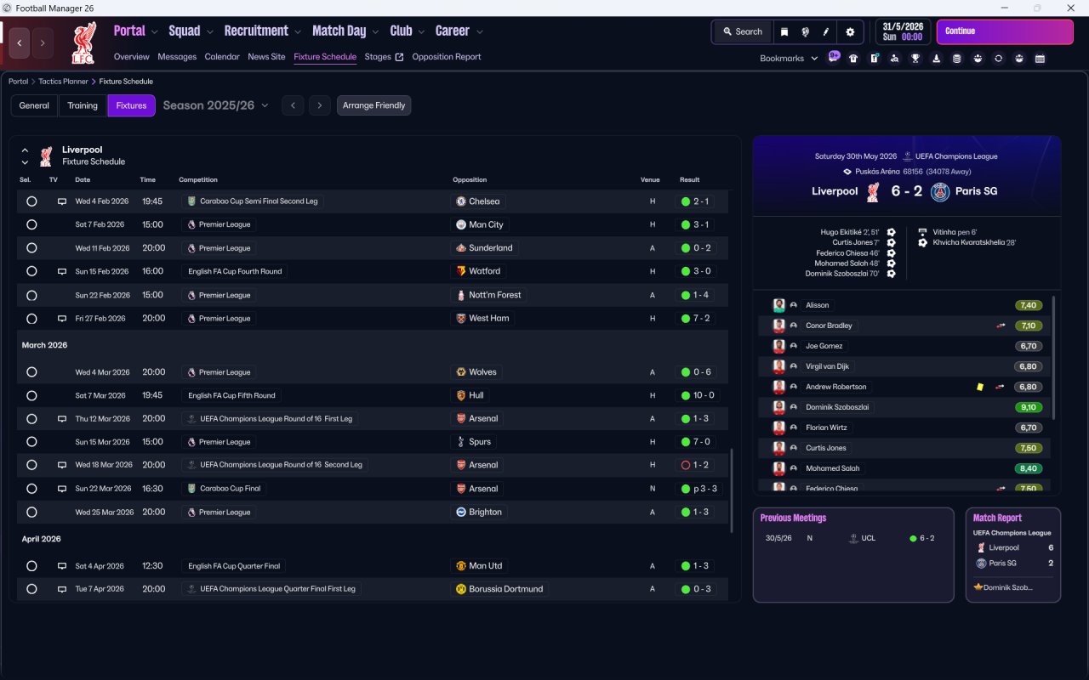Click the Continue button
Image resolution: width=1089 pixels, height=680 pixels.
point(1005,31)
